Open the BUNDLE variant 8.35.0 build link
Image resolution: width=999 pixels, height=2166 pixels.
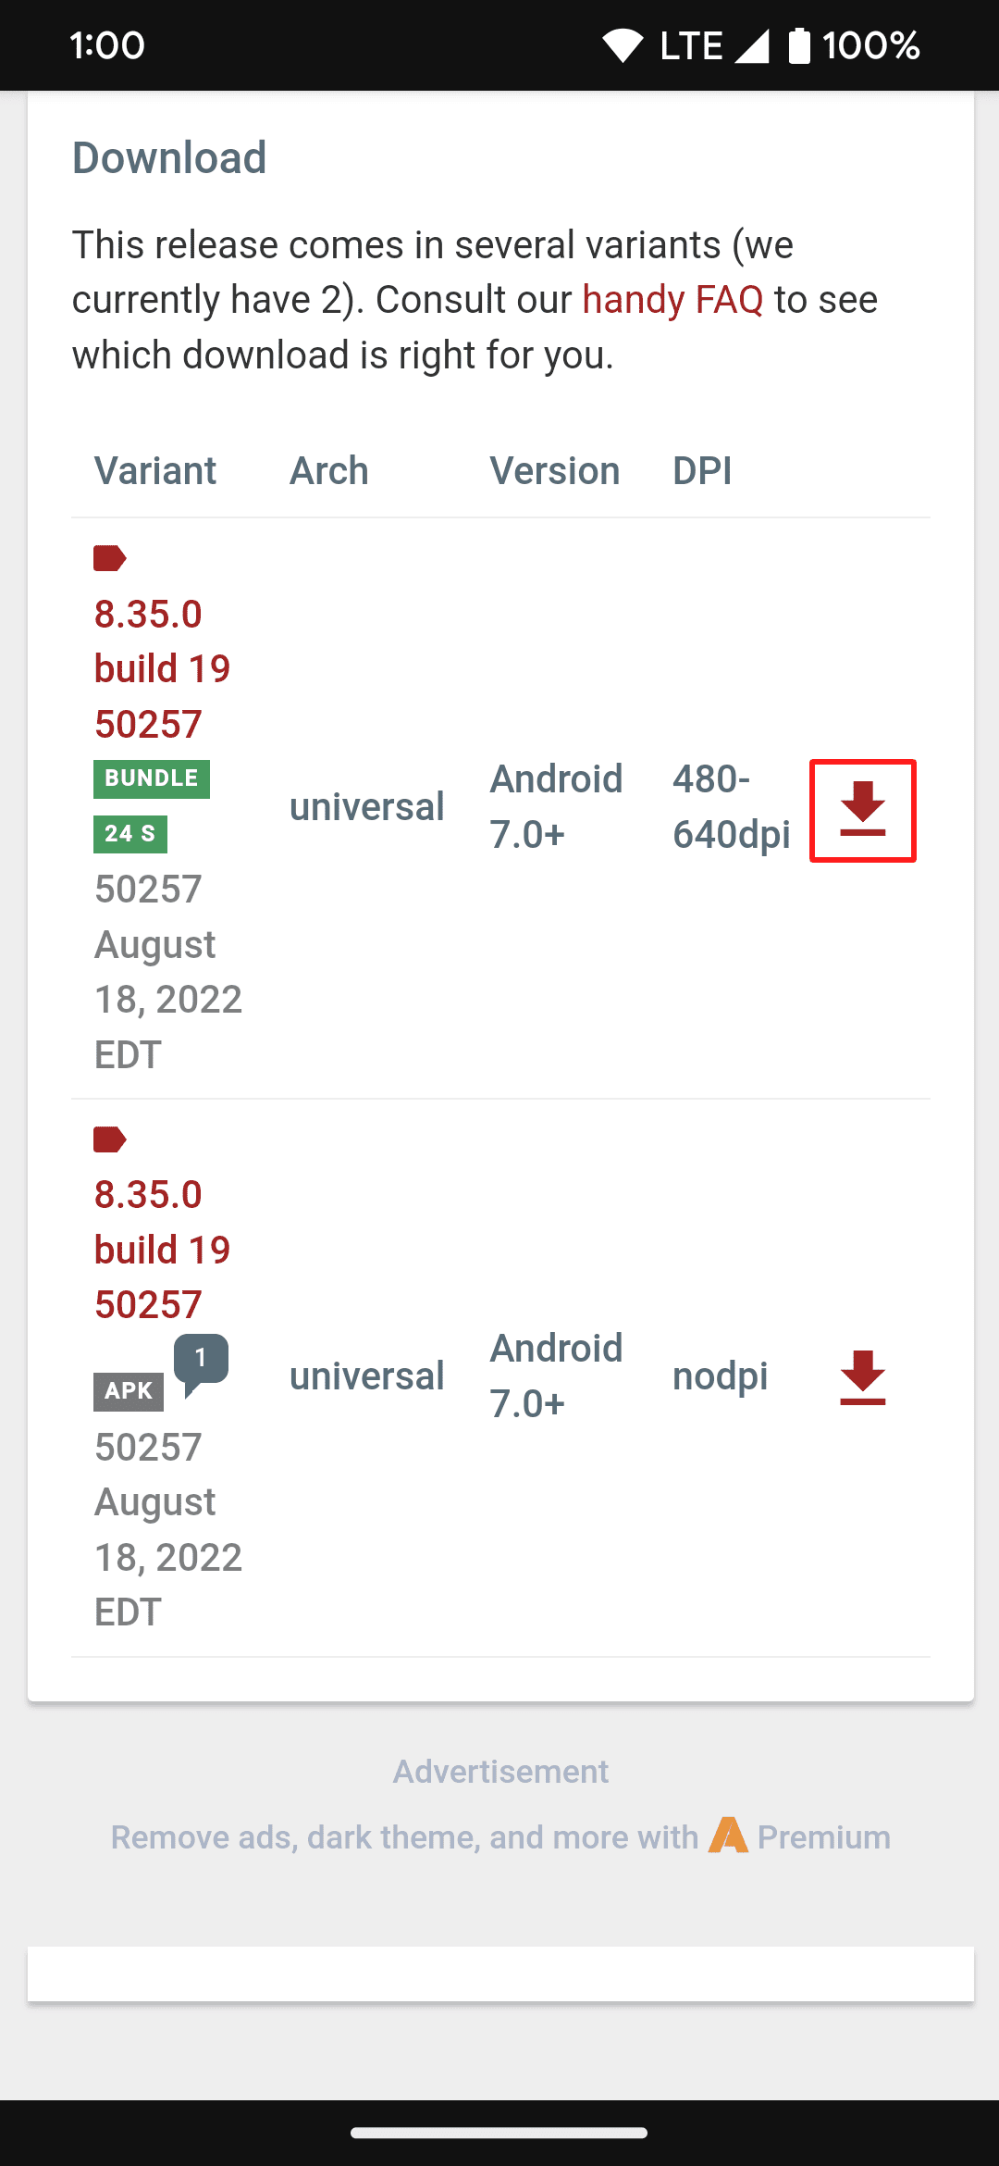(162, 668)
